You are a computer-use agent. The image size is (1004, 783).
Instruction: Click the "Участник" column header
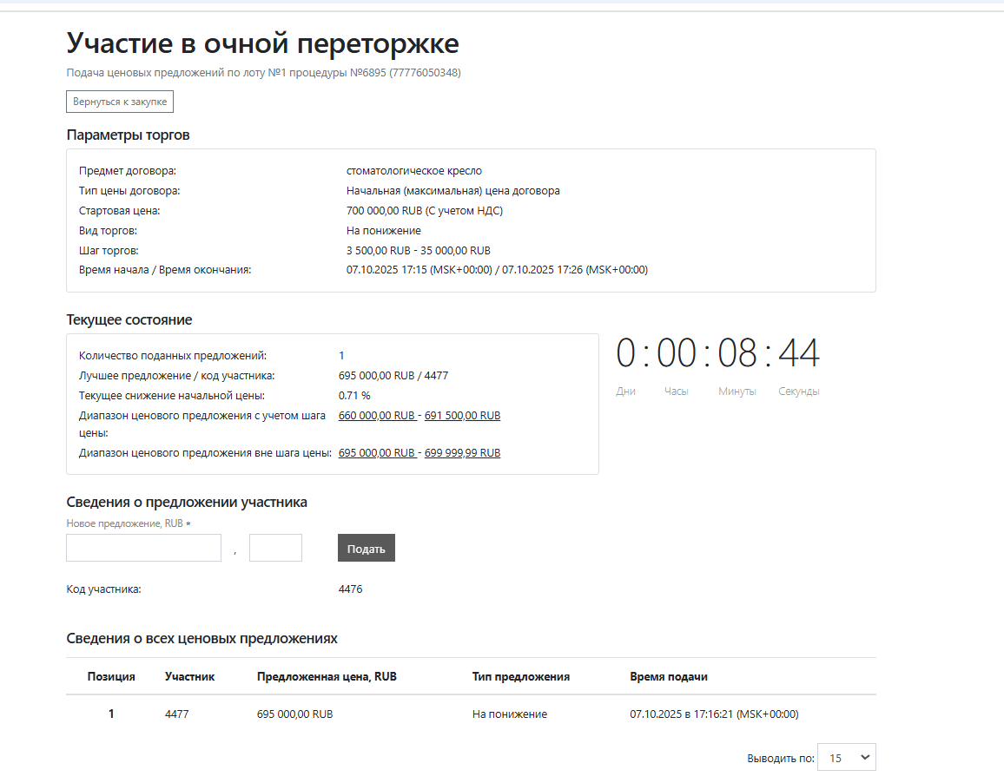coord(189,676)
